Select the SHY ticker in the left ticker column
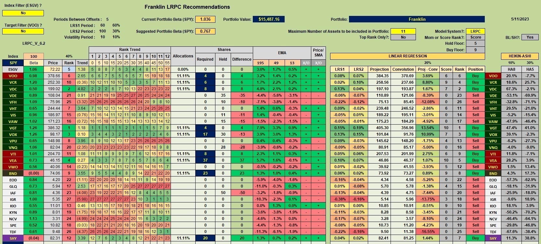 click(x=13, y=238)
